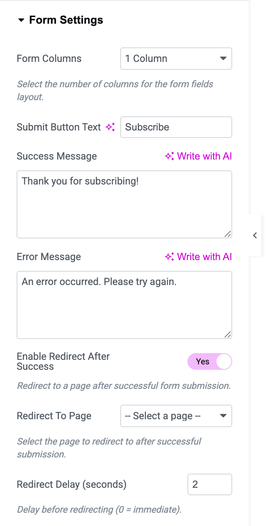Click the AI sparkle icon beside Submit Button Text
The width and height of the screenshot is (272, 526).
coord(110,127)
